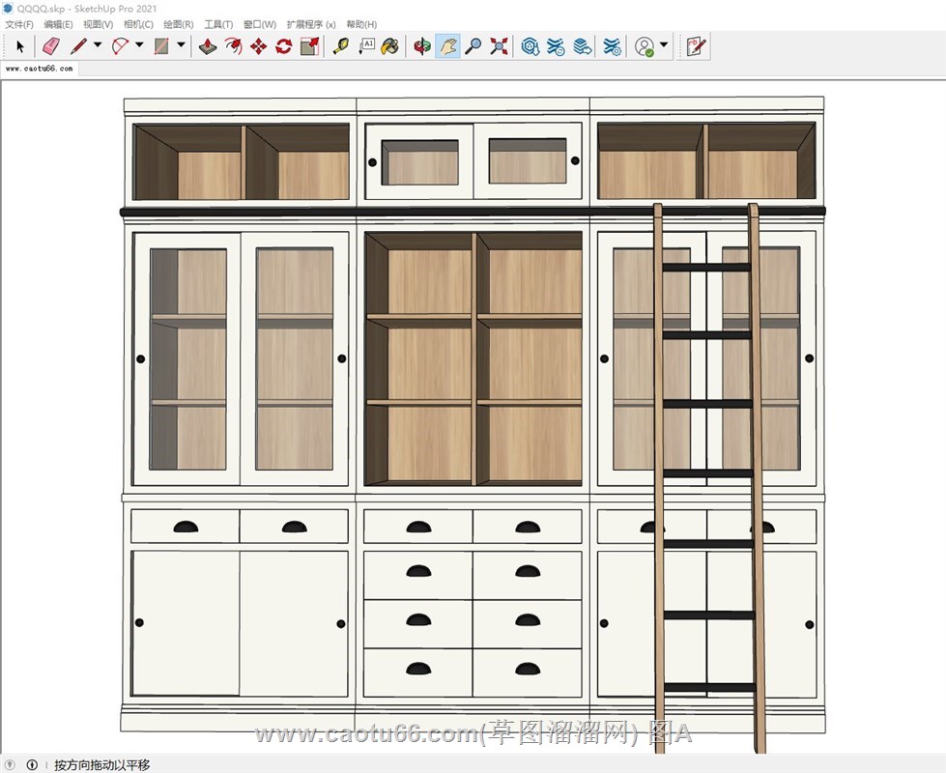
Task: Activate the Push/Pull tool
Action: click(x=208, y=45)
